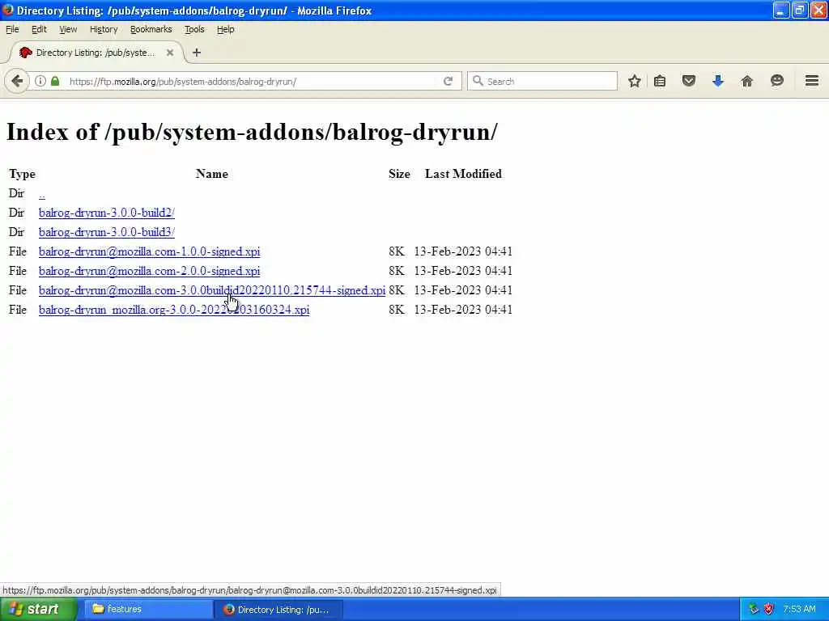Click the 'Name' column header
829x621 pixels.
tap(212, 174)
